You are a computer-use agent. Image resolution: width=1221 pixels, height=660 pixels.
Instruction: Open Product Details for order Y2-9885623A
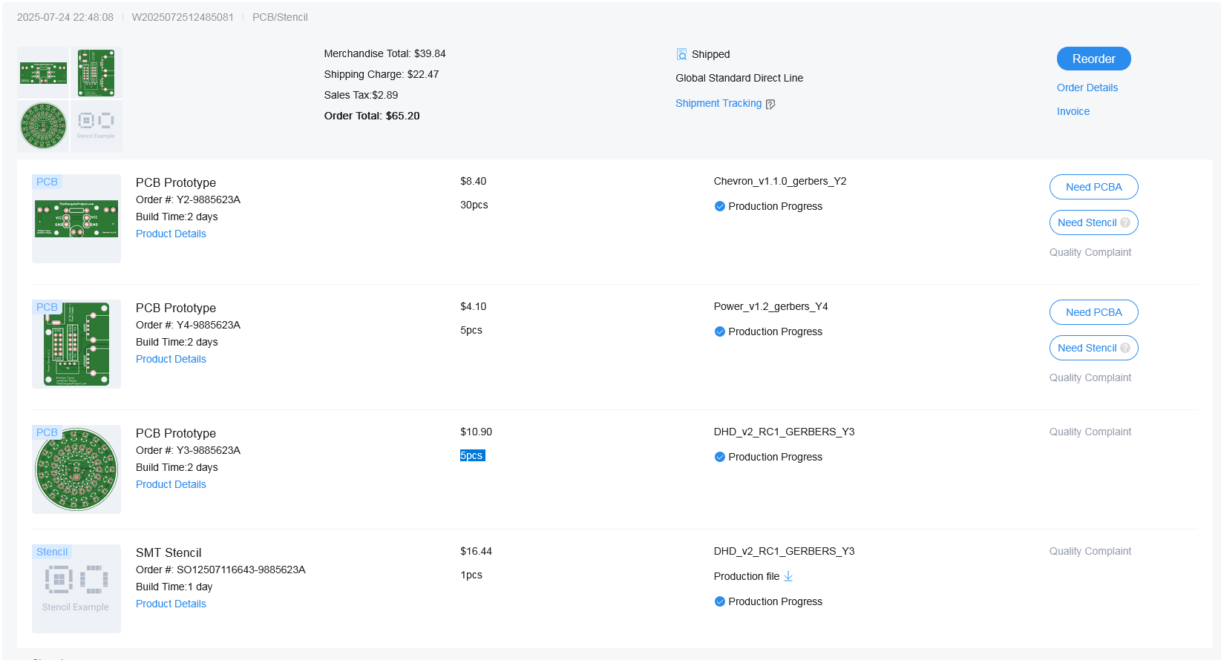click(x=171, y=234)
